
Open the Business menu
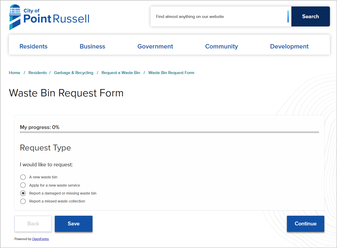92,46
